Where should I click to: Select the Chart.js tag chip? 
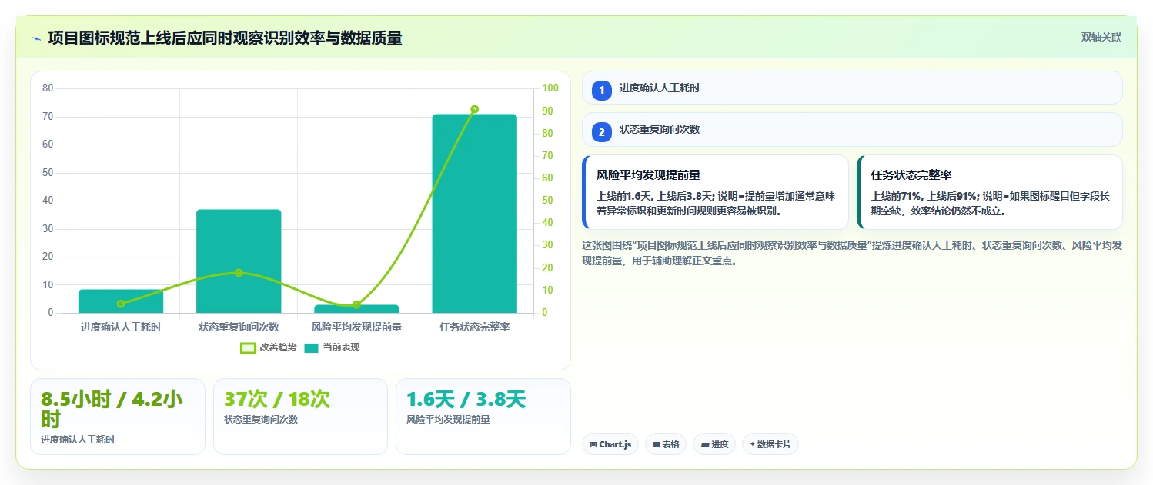point(610,444)
